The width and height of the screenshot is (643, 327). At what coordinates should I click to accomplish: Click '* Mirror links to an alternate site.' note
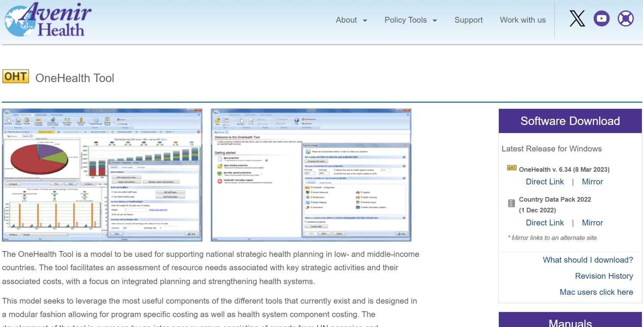(553, 238)
